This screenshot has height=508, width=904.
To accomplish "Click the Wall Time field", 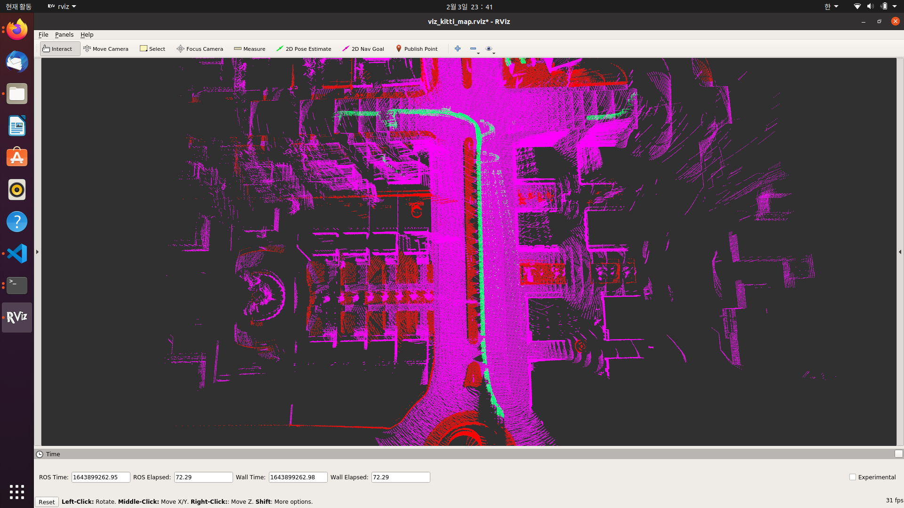I will [x=298, y=477].
